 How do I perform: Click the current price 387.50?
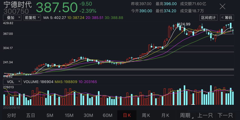tap(57, 7)
